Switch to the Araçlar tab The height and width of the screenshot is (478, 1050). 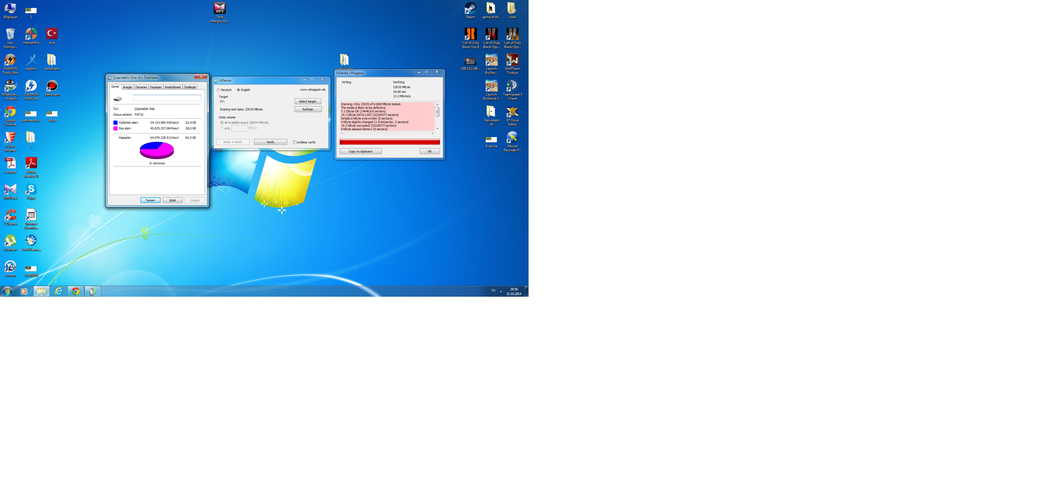(x=127, y=87)
